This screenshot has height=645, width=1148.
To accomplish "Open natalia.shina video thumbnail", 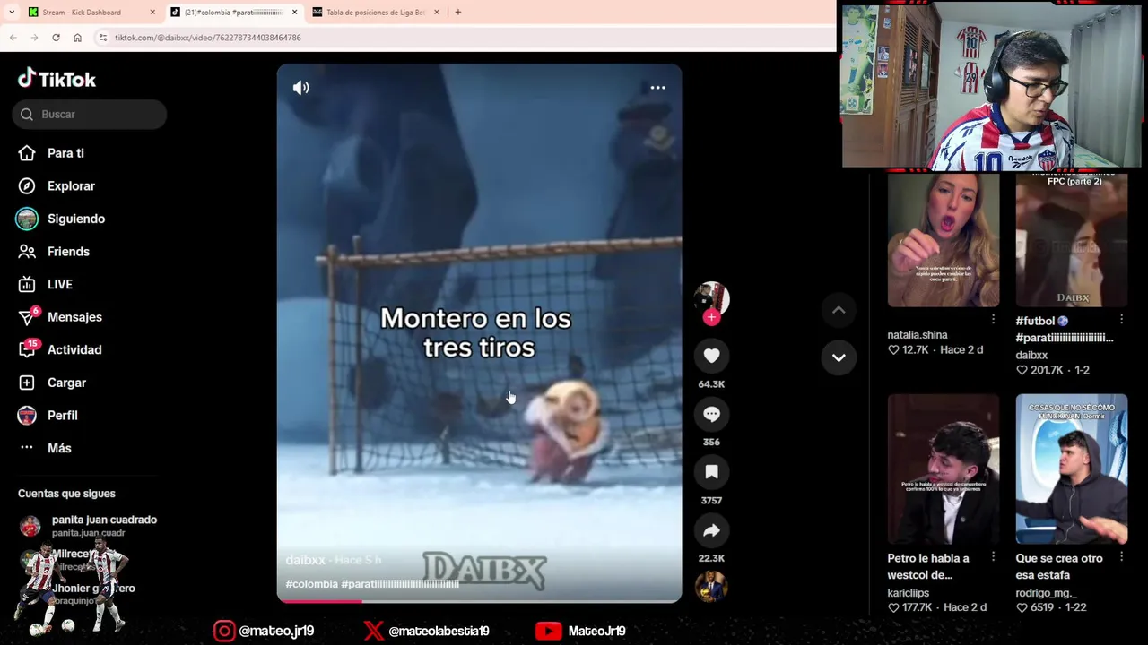I will click(x=944, y=240).
